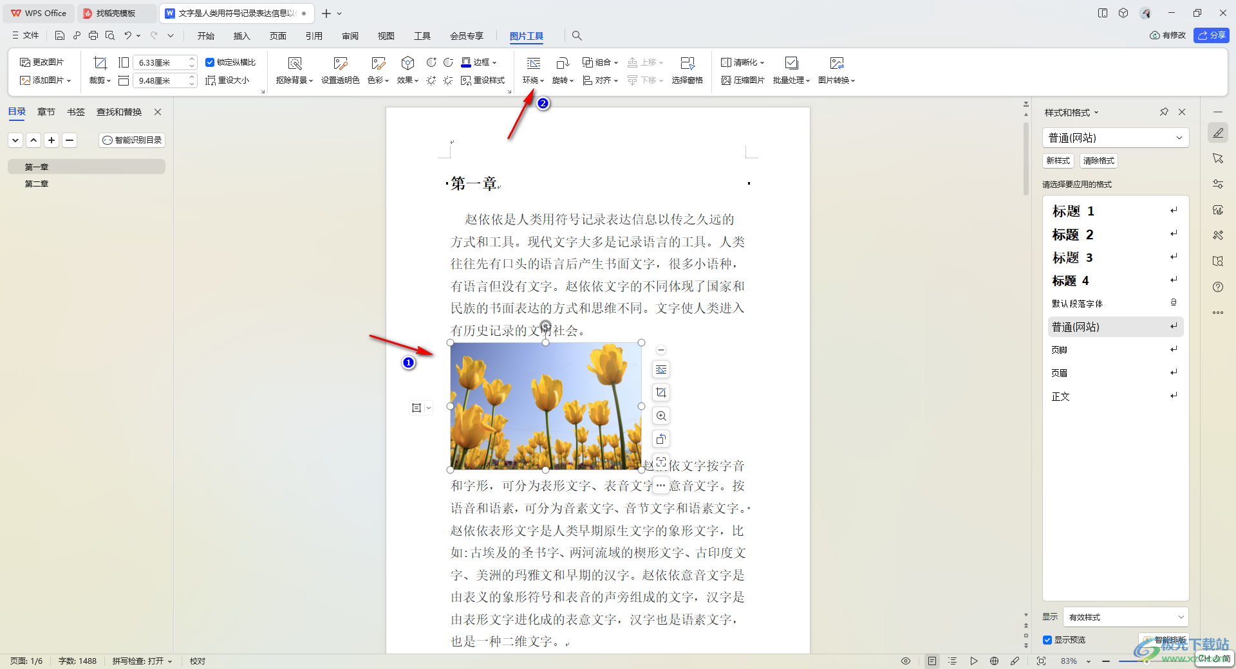Click the floating zoom preview icon beside image
1236x669 pixels.
coord(661,416)
